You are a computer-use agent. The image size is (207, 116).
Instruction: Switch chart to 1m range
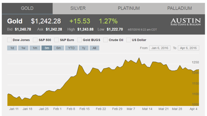(x=35, y=48)
